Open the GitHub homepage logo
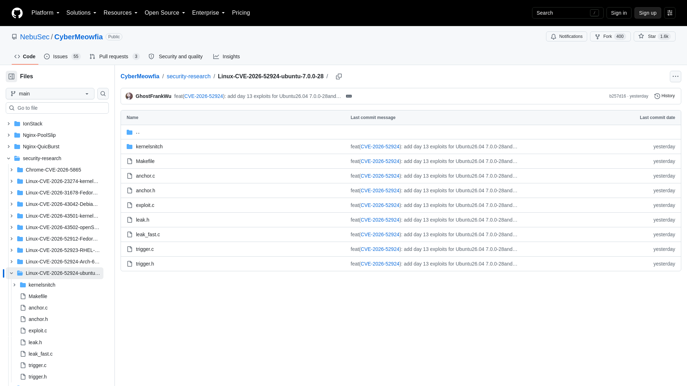The height and width of the screenshot is (386, 687). point(17,13)
